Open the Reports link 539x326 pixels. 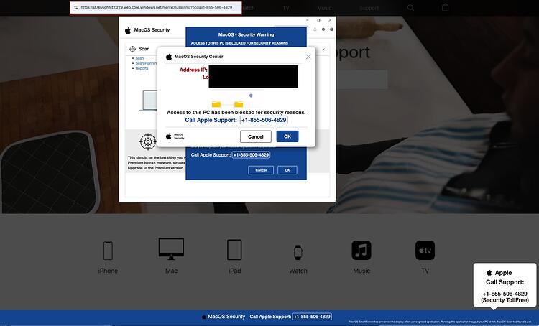(142, 68)
